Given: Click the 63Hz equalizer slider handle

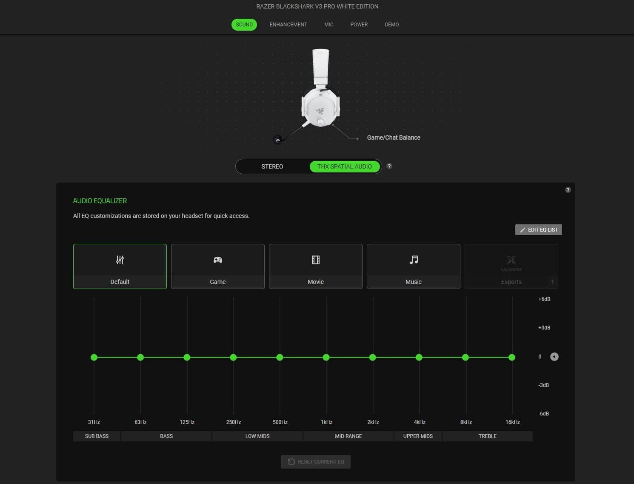Looking at the screenshot, I should click(140, 357).
